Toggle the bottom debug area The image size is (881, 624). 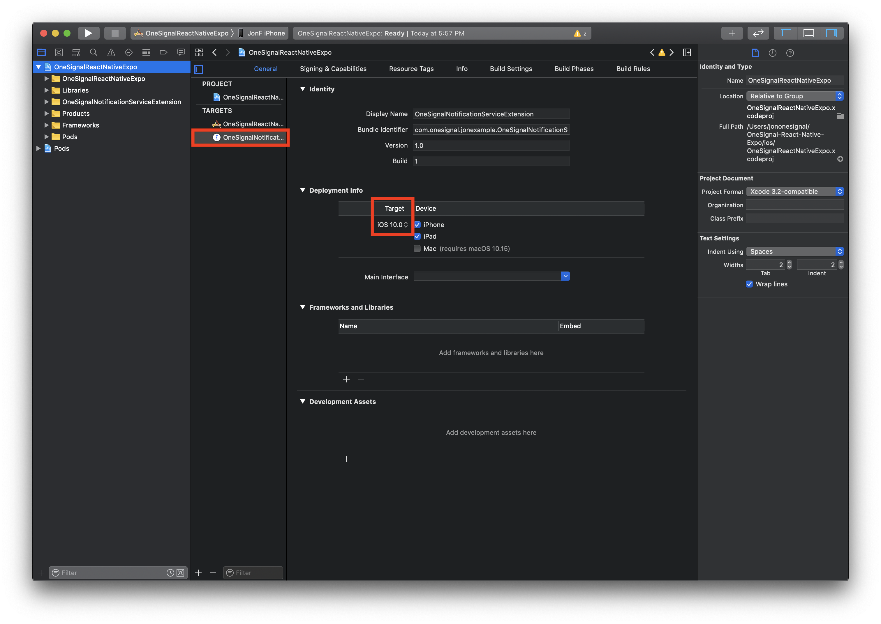[808, 33]
